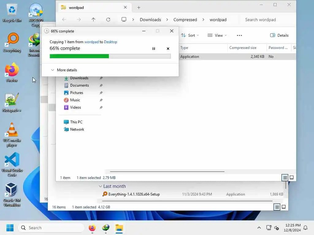The image size is (314, 235).
Task: Collapse the Last month group in the back window
Action: pyautogui.click(x=100, y=186)
